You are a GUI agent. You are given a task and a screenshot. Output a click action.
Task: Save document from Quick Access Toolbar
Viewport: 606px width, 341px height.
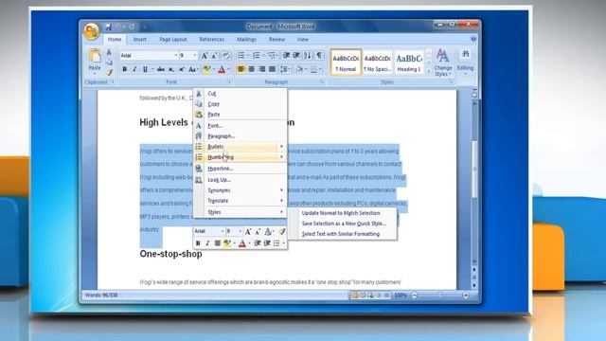click(x=109, y=27)
